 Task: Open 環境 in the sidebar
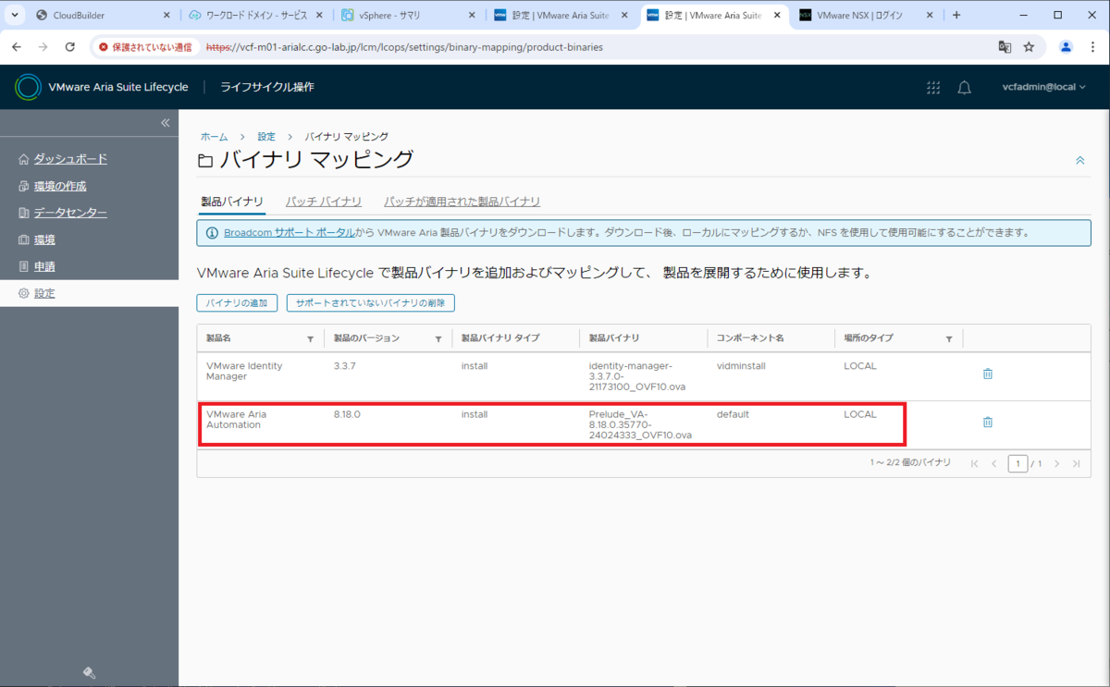(x=44, y=239)
